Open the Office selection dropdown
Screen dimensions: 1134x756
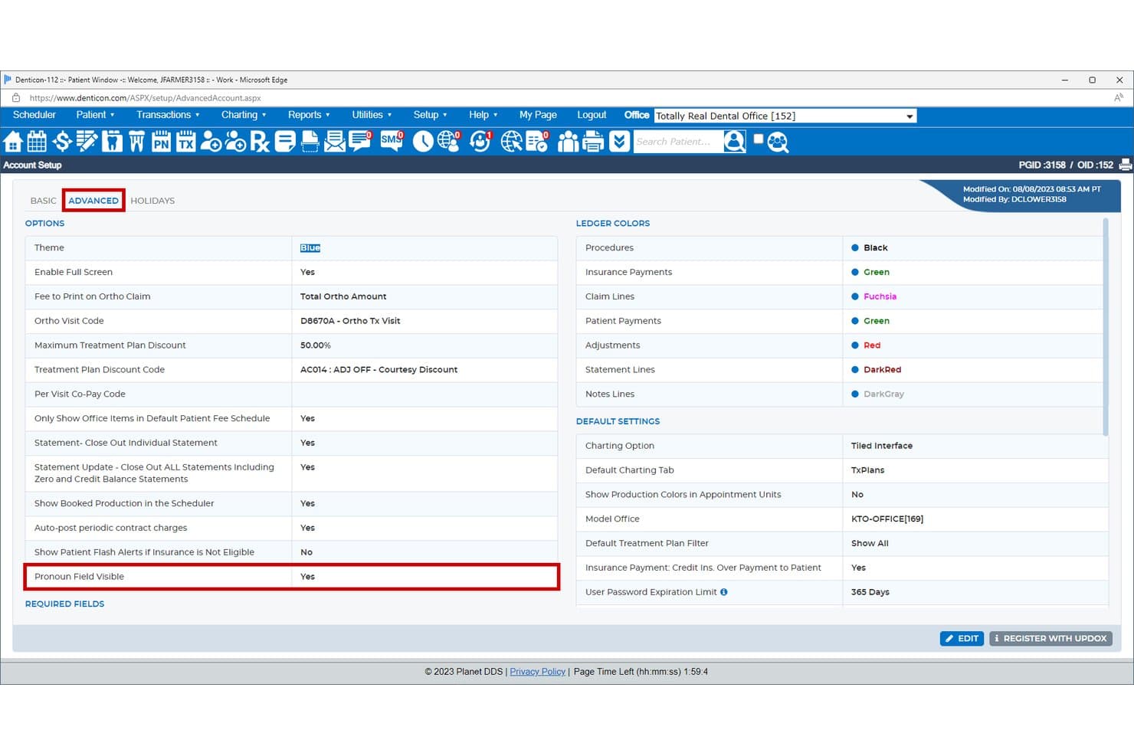(x=785, y=116)
